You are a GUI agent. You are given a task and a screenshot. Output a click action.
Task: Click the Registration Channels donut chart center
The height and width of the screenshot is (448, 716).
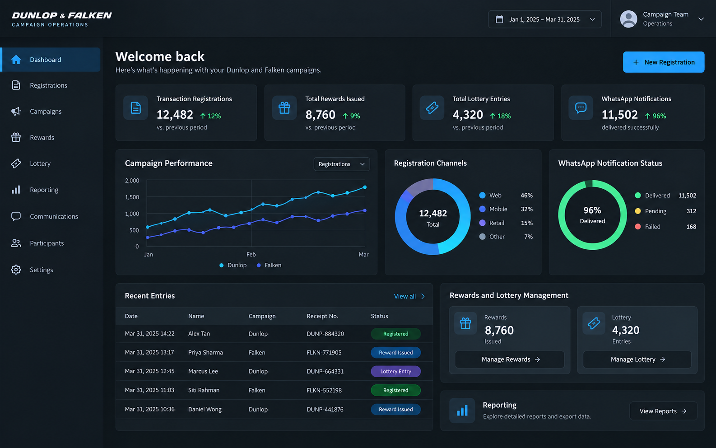(433, 217)
